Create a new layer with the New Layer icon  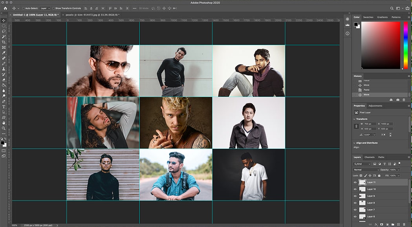coord(399,224)
